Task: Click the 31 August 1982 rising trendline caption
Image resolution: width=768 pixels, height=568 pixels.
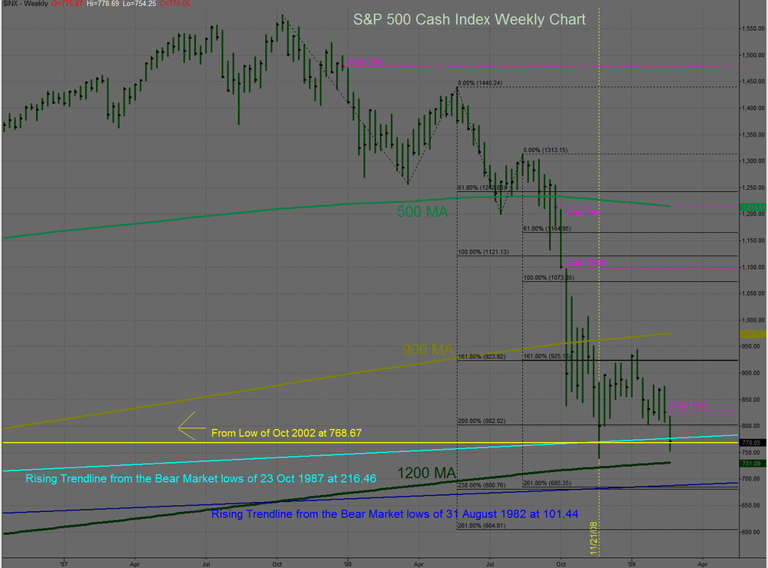Action: pos(395,514)
